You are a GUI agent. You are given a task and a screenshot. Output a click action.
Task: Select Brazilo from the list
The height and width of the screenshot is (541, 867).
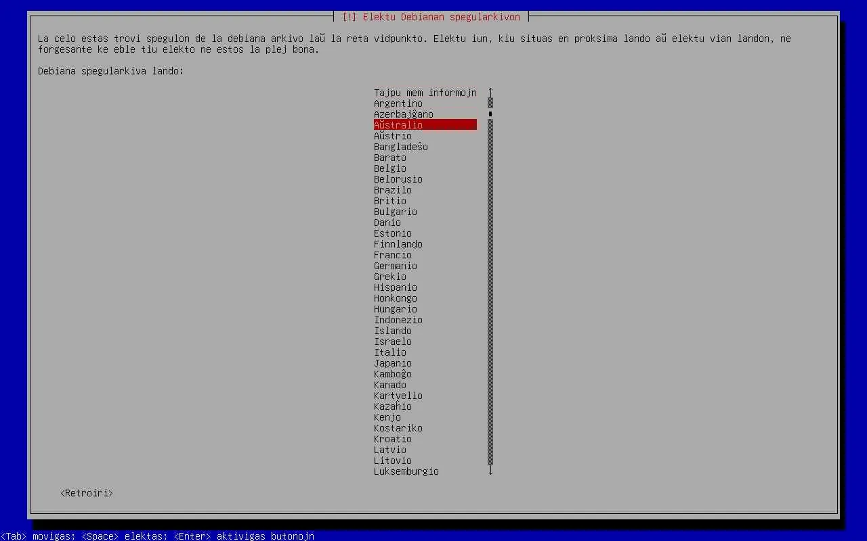[393, 190]
